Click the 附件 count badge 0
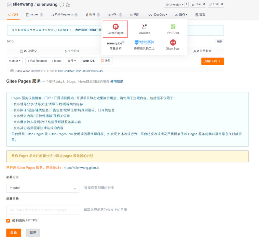 coord(98,15)
